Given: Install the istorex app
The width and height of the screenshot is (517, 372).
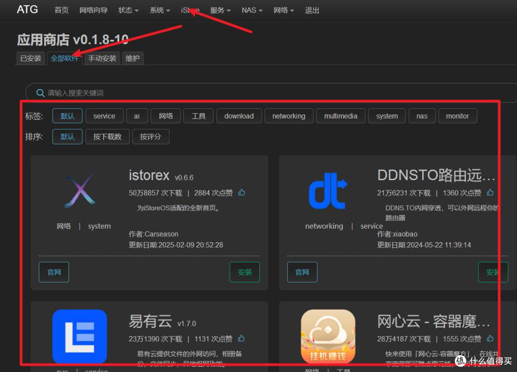Looking at the screenshot, I should pos(245,272).
